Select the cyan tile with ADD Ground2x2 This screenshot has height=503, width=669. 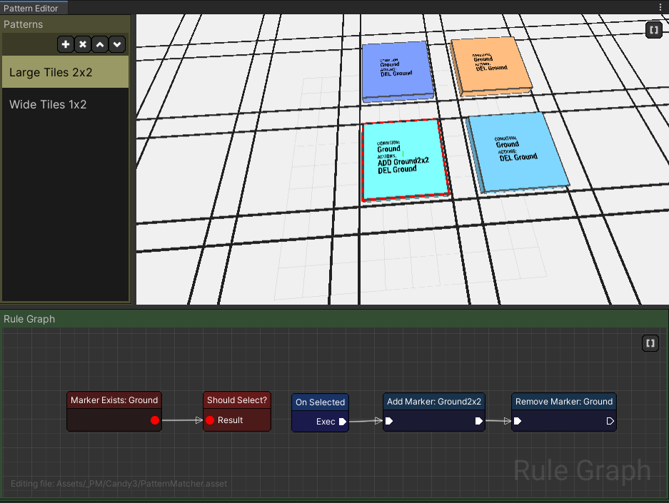click(405, 160)
